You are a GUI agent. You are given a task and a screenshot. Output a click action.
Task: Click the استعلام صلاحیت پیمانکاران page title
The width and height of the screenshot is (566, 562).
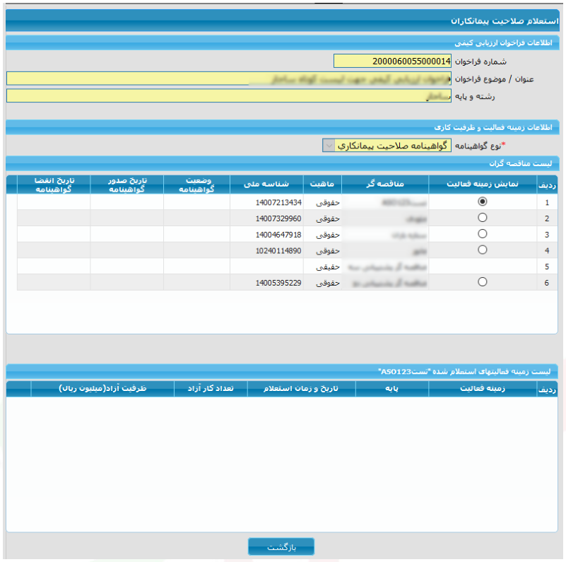505,21
